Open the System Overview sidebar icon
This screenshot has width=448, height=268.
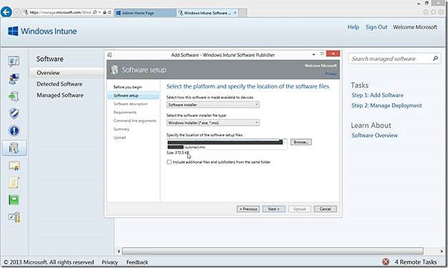(14, 61)
